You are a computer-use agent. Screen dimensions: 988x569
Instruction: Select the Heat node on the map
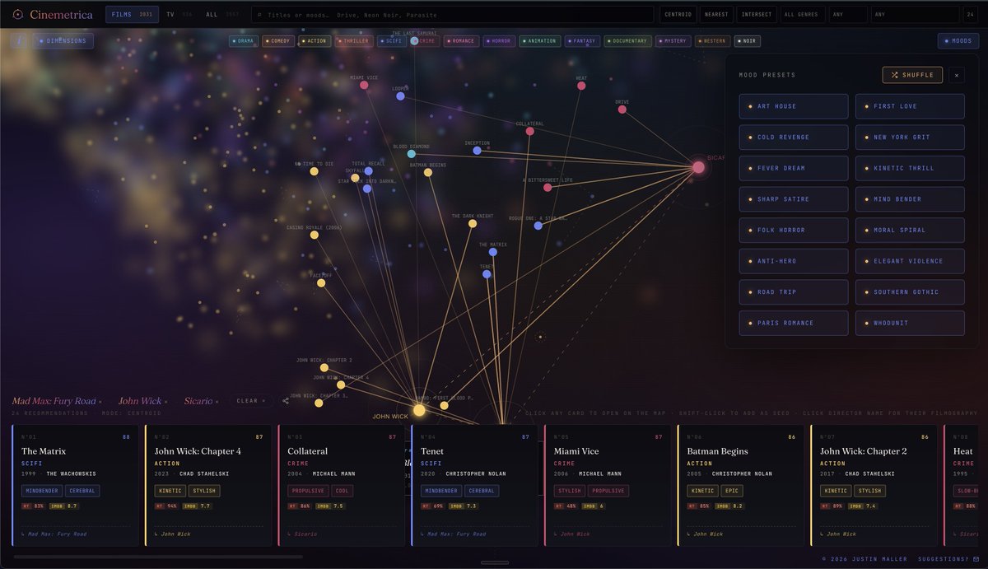(x=581, y=86)
